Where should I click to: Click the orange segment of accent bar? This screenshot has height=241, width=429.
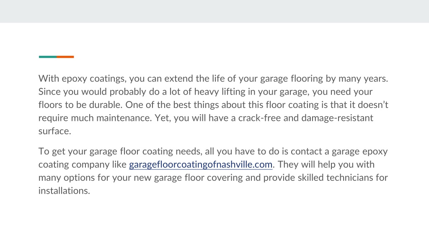coord(65,57)
